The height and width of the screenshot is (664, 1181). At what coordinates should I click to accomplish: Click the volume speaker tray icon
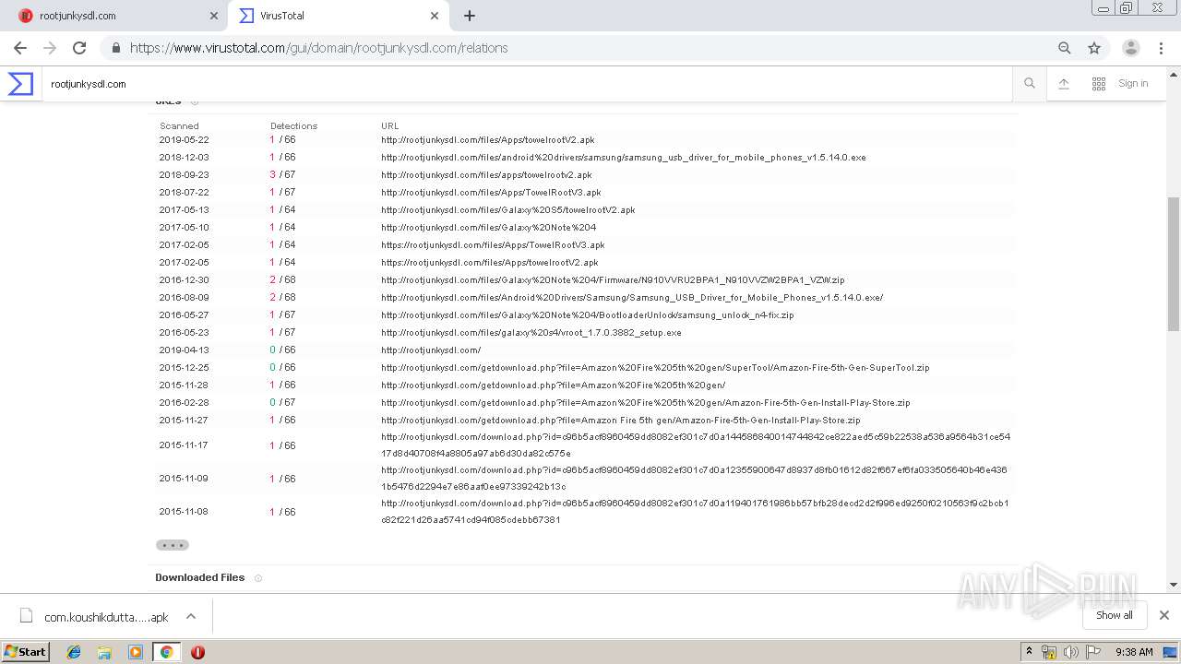click(1070, 652)
